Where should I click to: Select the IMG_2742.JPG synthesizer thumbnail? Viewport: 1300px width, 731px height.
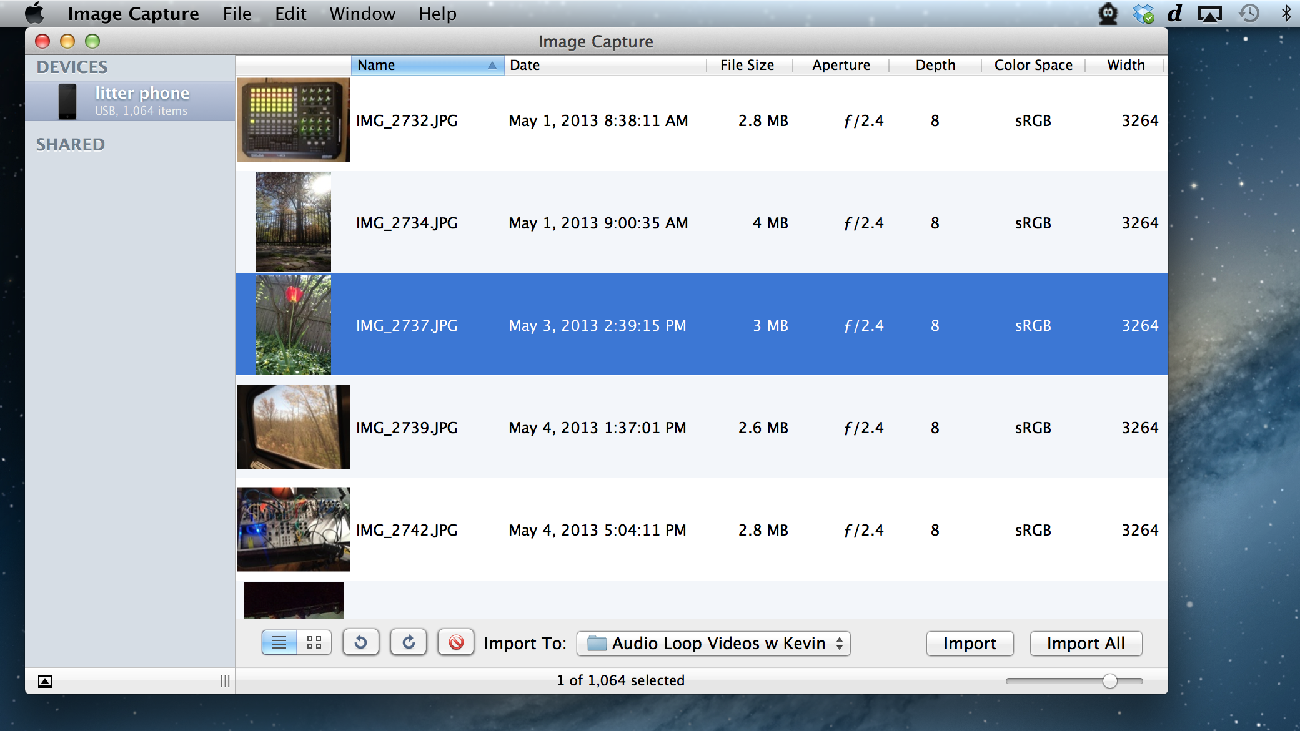294,529
